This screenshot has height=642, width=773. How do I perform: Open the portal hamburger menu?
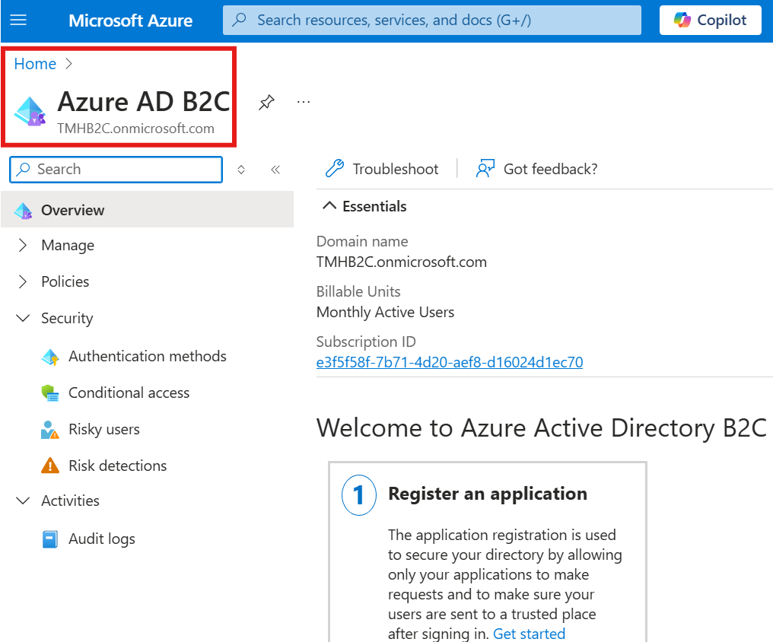[18, 21]
